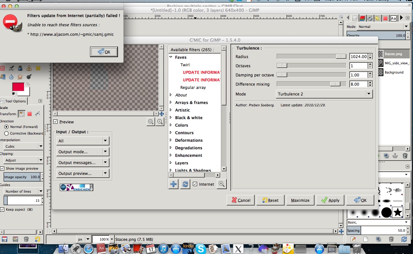
Task: Open the Undo History tab icon
Action: click(x=378, y=18)
